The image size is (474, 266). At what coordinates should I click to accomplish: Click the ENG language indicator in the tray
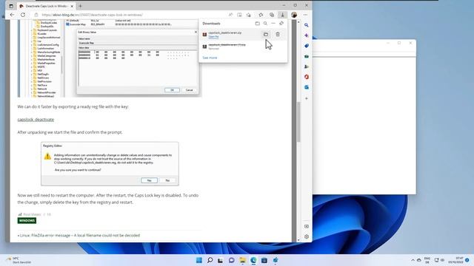427,260
